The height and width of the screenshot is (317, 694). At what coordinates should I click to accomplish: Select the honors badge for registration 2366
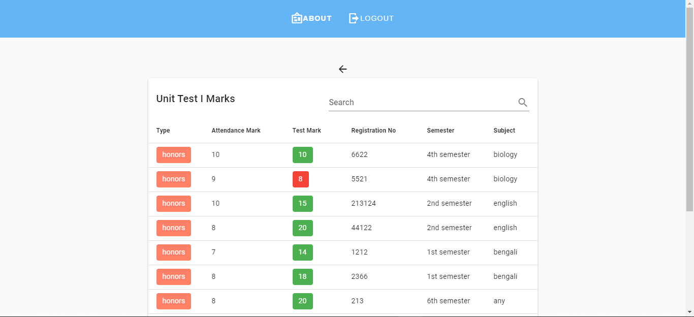(173, 276)
